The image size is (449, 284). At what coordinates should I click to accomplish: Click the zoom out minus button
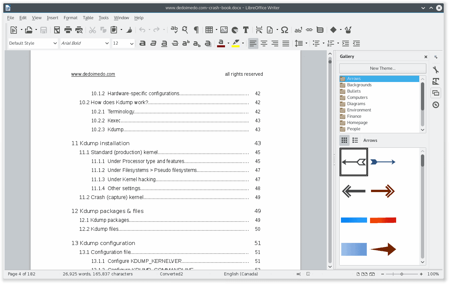tap(383, 274)
